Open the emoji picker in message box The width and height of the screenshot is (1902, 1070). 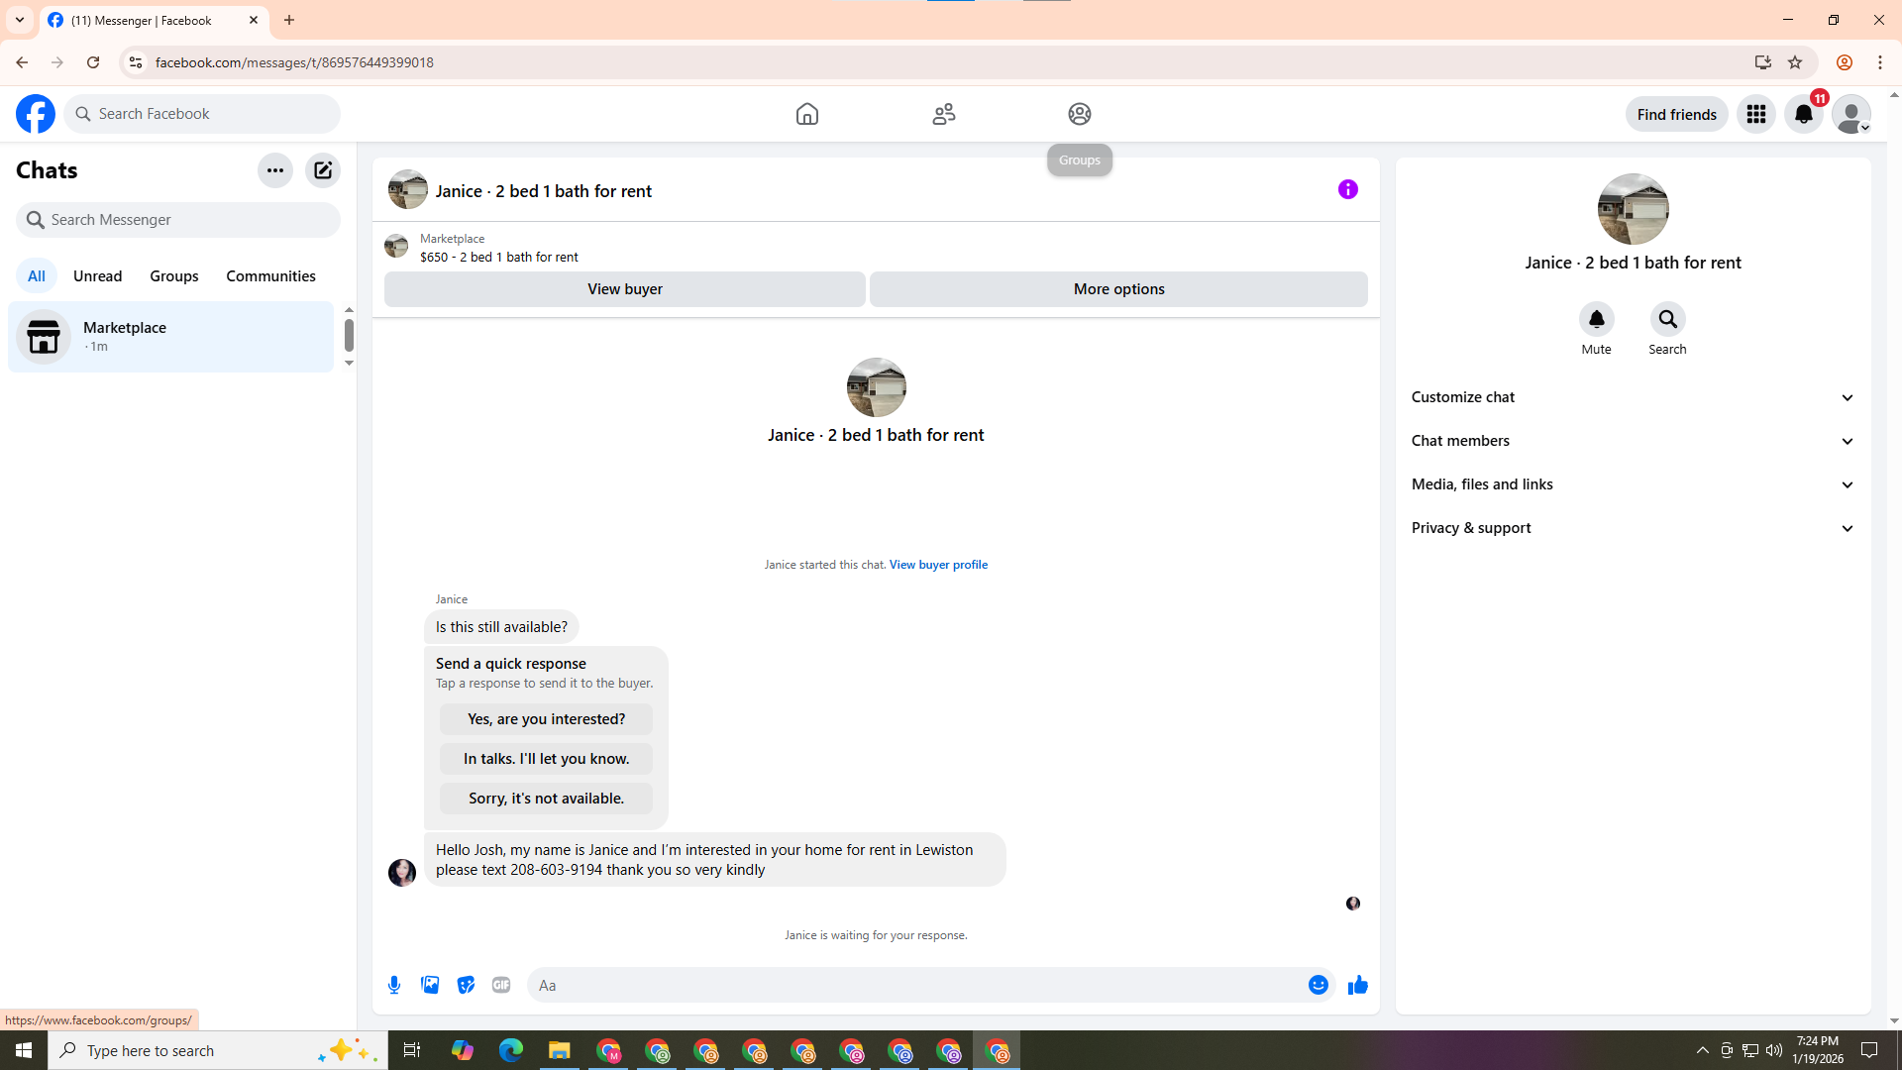pyautogui.click(x=1318, y=985)
